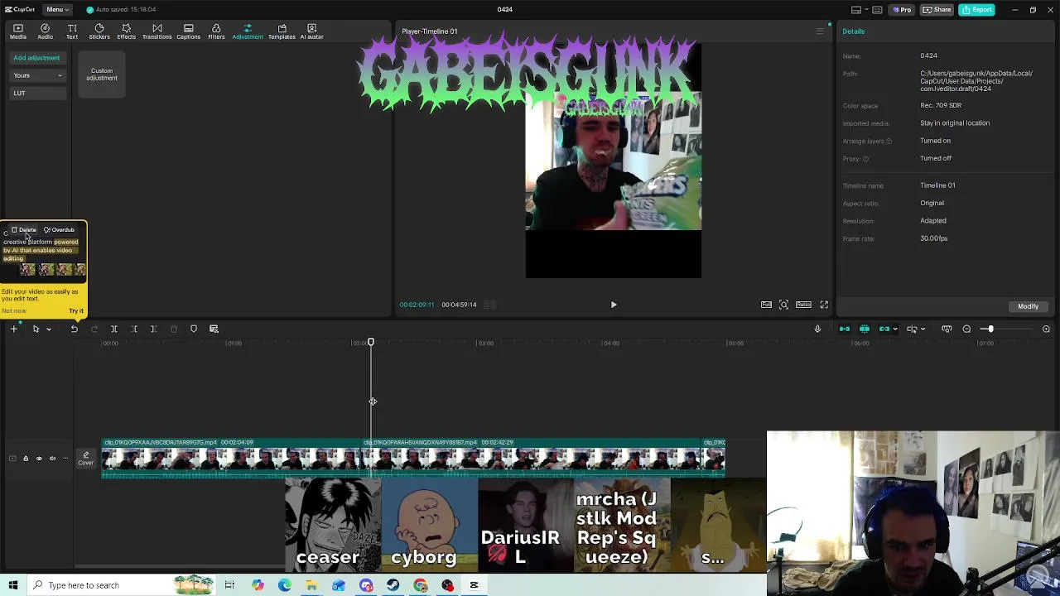Open the text-based editing icon in timeline toolbar
Screen dimensions: 1060x596
click(x=214, y=329)
